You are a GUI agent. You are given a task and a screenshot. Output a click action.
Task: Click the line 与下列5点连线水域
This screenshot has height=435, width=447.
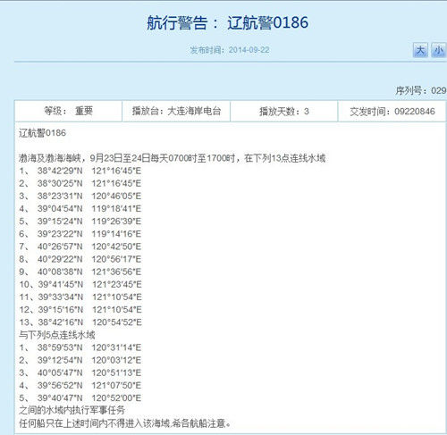(57, 335)
